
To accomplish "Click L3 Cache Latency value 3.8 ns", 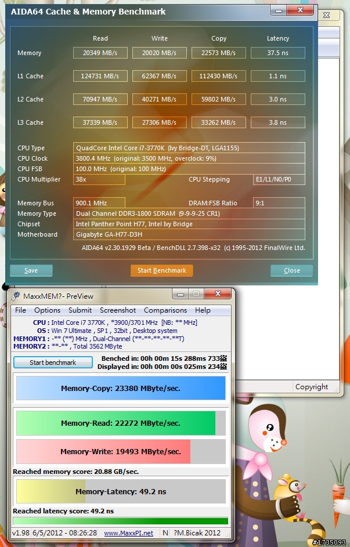I will pos(278,122).
